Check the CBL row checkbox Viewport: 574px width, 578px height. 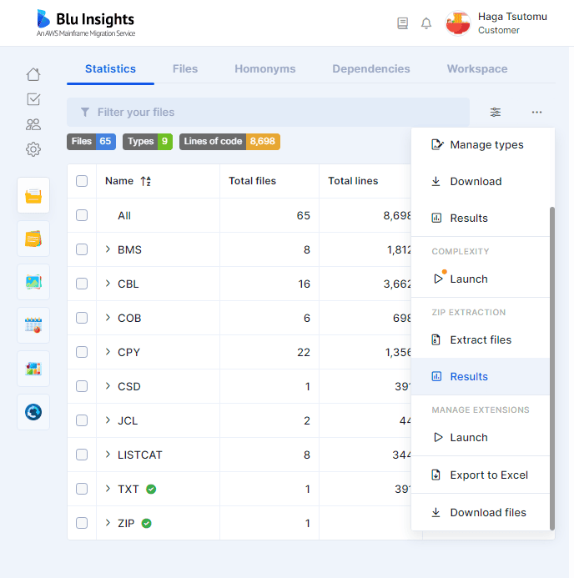click(x=82, y=284)
